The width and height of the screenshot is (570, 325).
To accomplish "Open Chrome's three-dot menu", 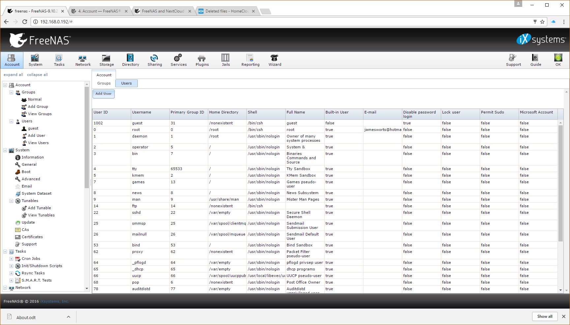I will 564,22.
